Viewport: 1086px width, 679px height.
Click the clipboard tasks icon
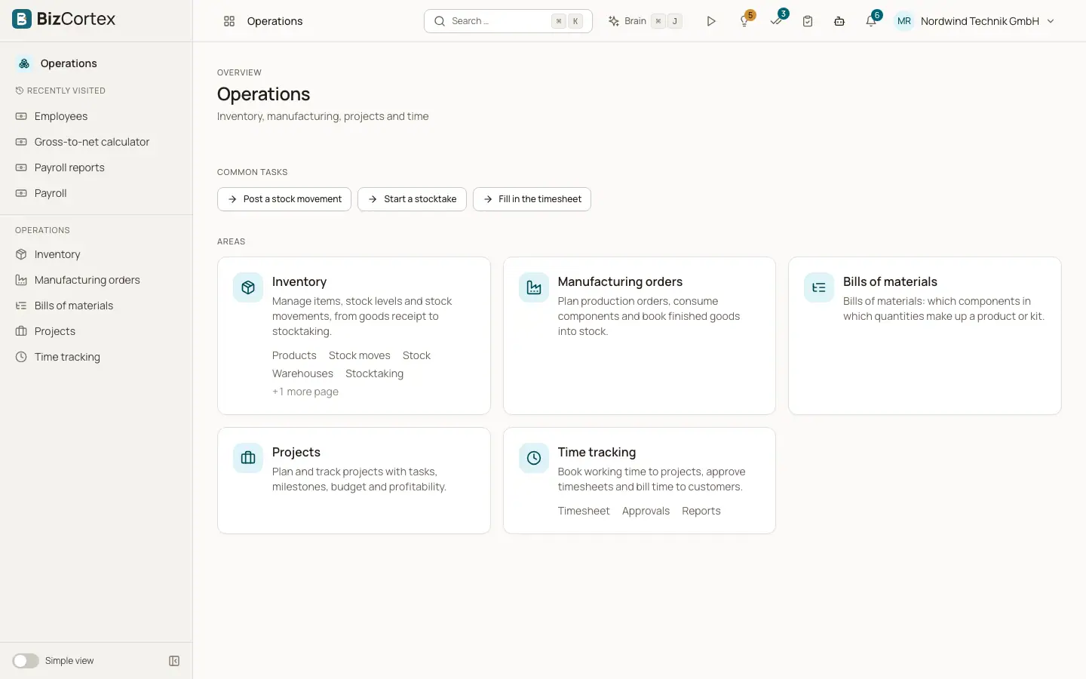(808, 21)
